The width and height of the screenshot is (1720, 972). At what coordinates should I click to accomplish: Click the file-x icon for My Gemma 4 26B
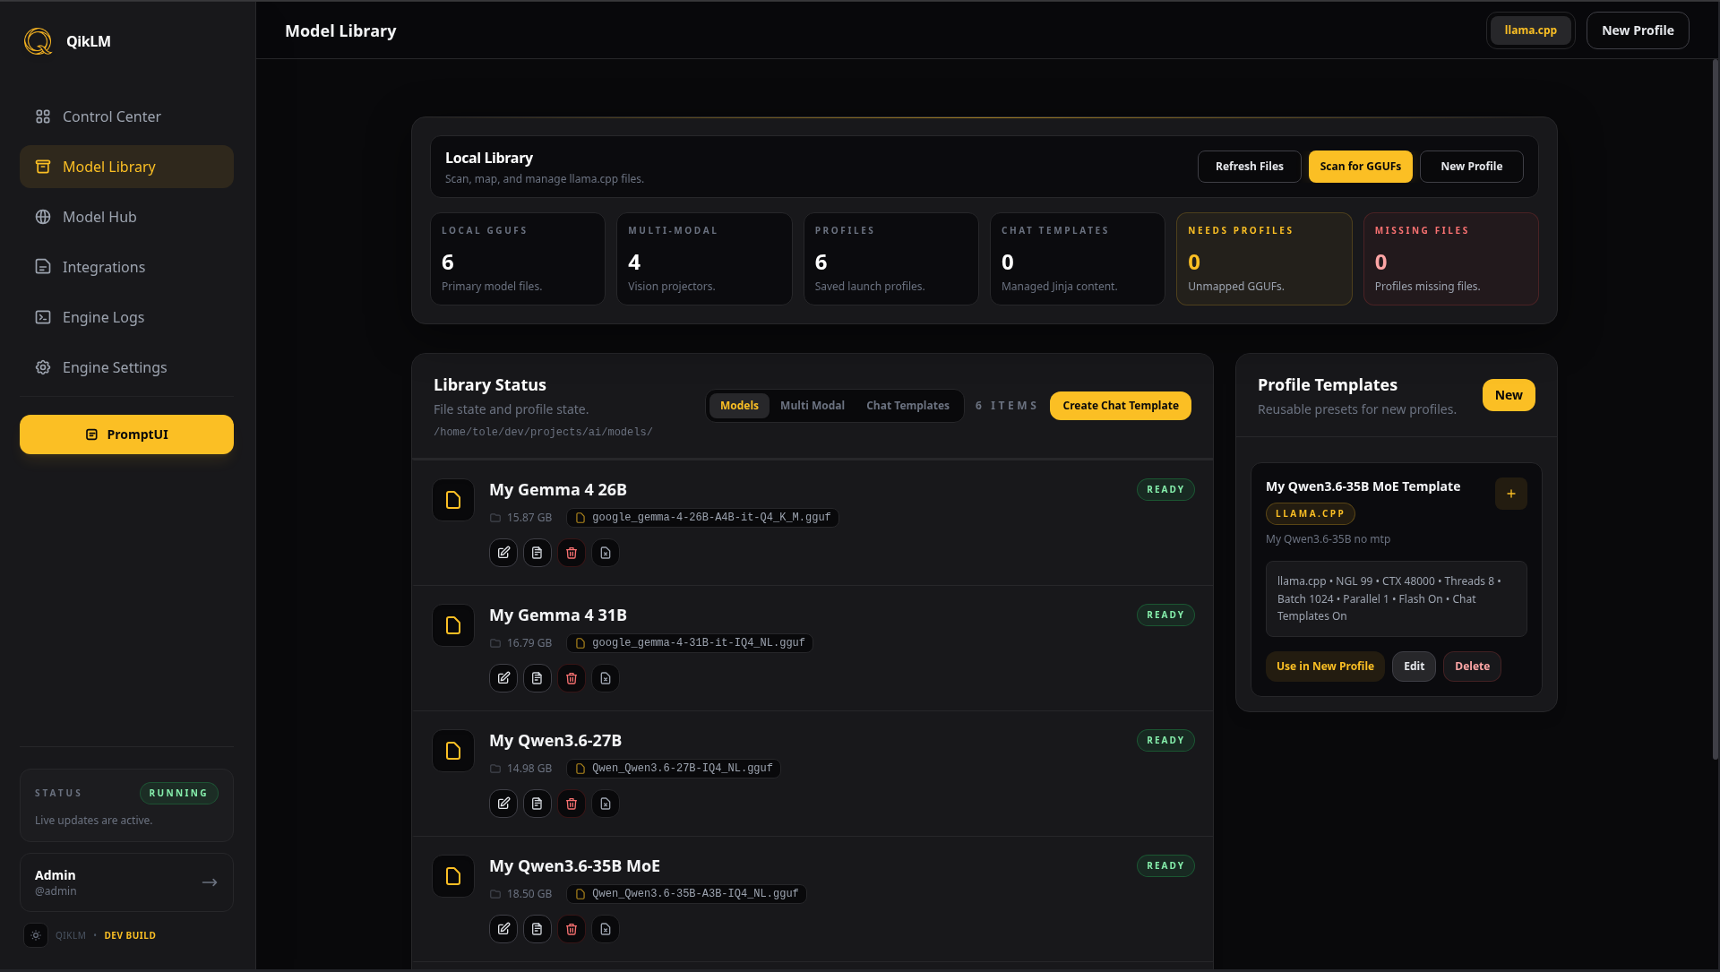(x=606, y=553)
